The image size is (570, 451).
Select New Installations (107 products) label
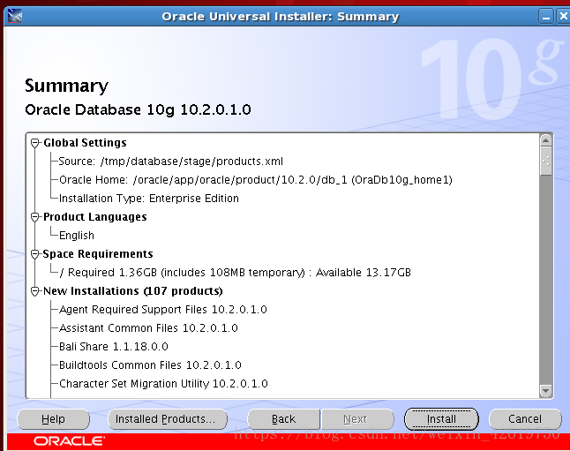132,291
